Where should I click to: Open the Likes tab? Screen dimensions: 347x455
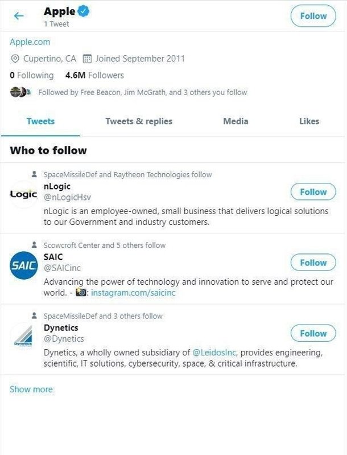[x=309, y=121]
